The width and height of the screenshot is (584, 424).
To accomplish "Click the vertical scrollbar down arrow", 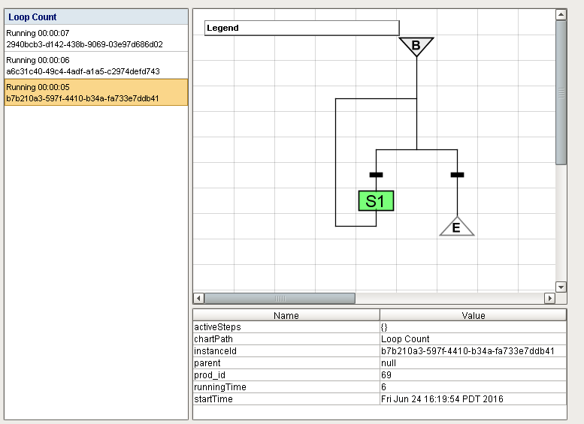I will (561, 287).
